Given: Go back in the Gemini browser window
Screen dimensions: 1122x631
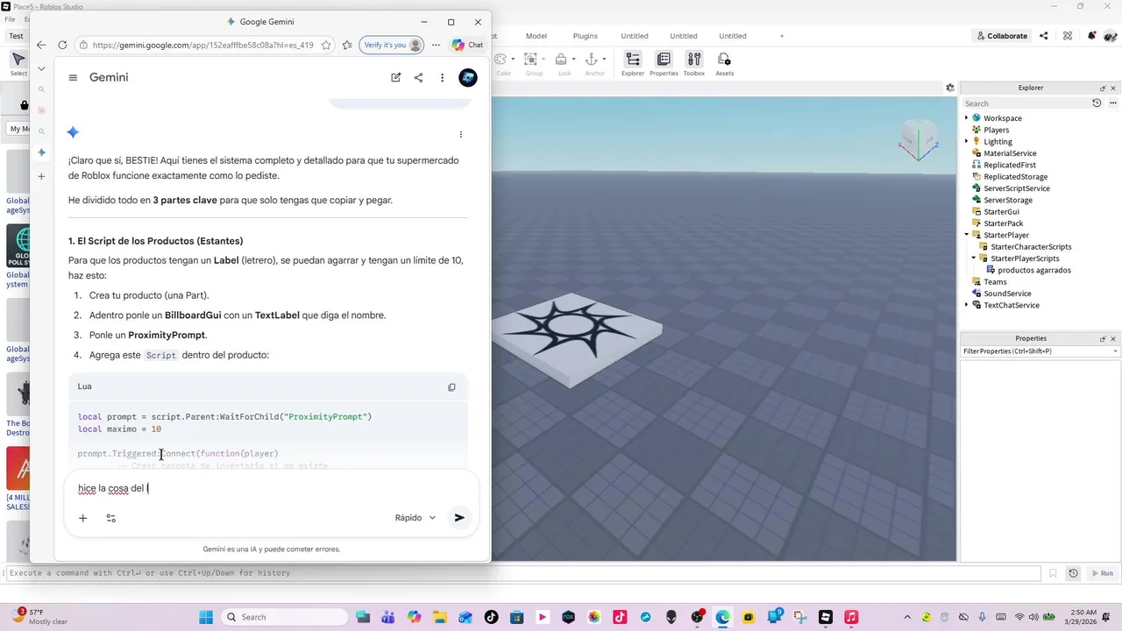Looking at the screenshot, I should coord(41,45).
